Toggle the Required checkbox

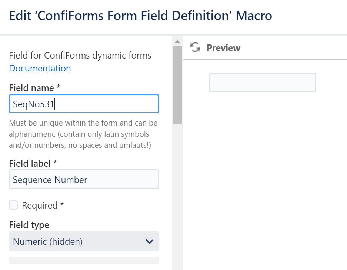click(x=14, y=205)
